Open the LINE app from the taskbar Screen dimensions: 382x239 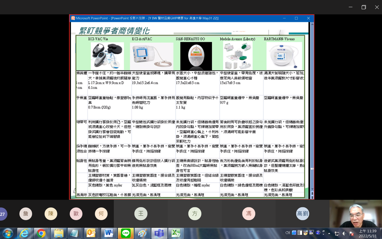[126, 233]
